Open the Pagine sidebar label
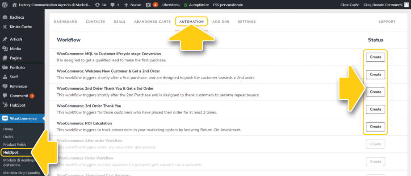411x176 pixels. point(16,58)
